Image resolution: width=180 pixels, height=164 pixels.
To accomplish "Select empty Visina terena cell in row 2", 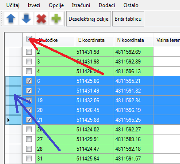I will click(x=167, y=52).
